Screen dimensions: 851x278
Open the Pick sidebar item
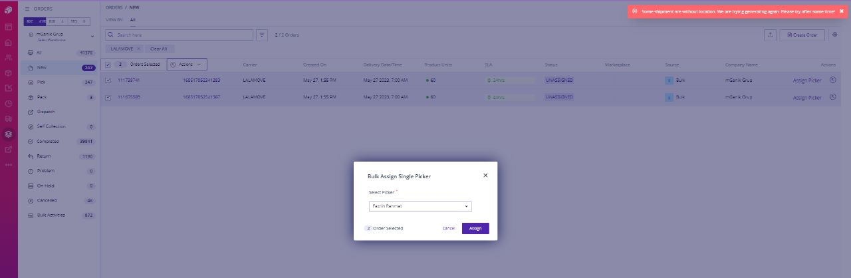61,82
